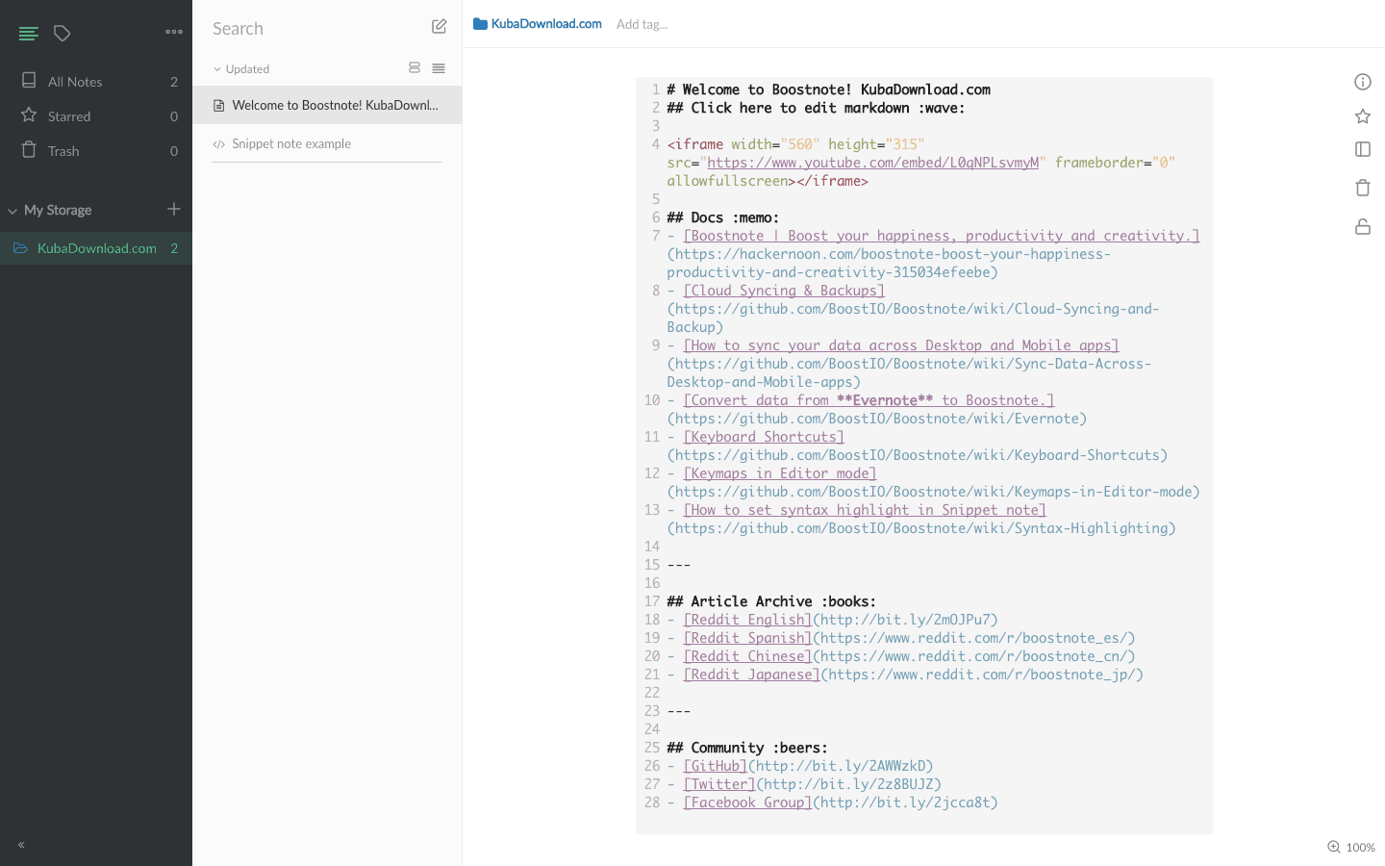
Task: Click the Reddit English link
Action: 747,620
